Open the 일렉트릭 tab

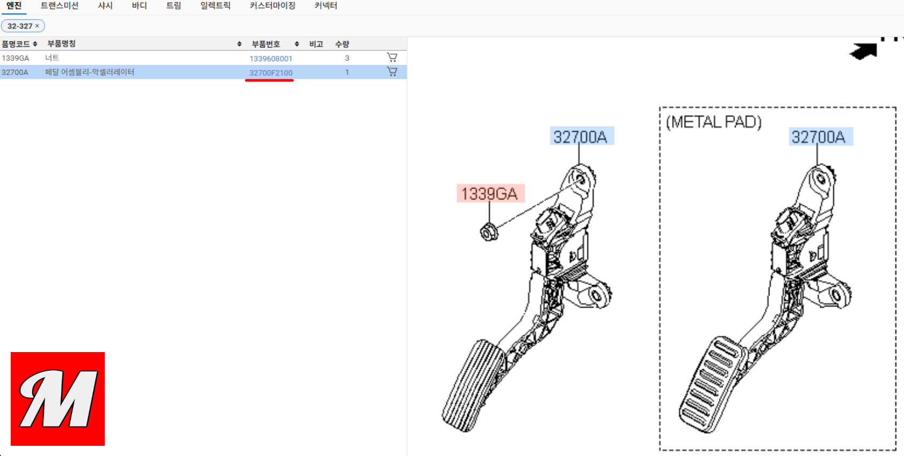(x=215, y=6)
